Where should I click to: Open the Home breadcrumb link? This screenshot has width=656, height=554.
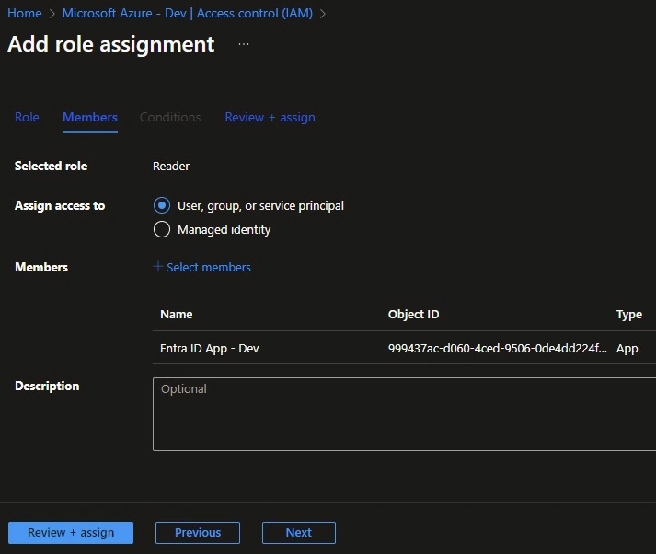coord(25,14)
